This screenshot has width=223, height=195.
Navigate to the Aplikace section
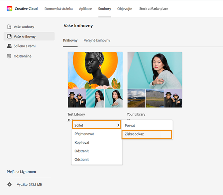pos(85,9)
